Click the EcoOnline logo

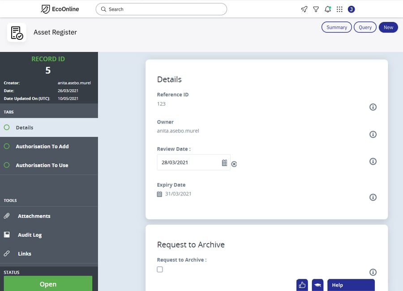[x=60, y=9]
